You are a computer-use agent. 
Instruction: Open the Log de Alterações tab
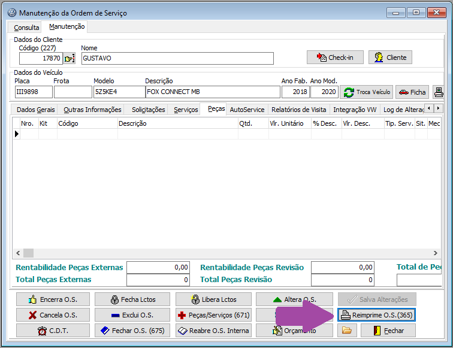coord(403,110)
